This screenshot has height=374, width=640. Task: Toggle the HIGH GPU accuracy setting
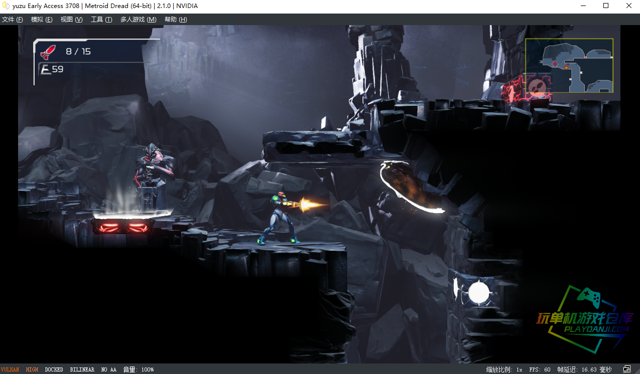coord(32,369)
